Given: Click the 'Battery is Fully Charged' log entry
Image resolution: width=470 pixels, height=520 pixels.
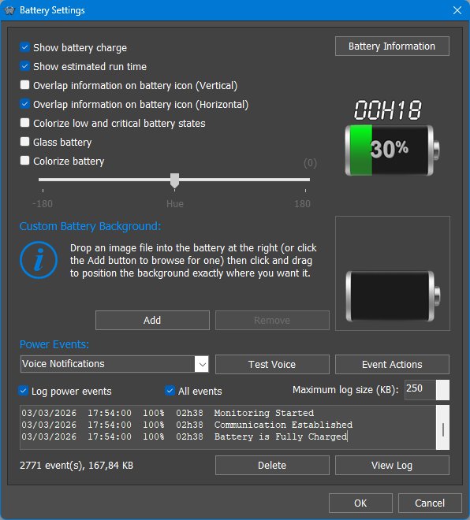Looking at the screenshot, I should coord(185,436).
